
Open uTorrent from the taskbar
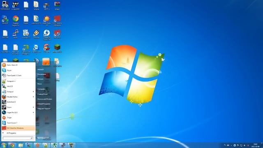click(x=55, y=145)
